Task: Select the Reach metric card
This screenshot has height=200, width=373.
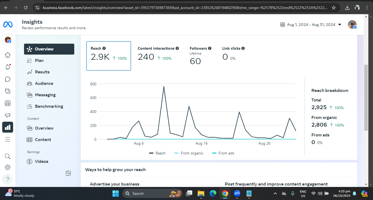Action: point(109,56)
